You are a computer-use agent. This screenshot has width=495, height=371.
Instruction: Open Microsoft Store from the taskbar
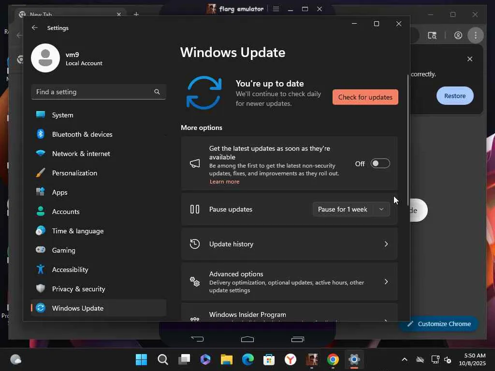point(269,359)
